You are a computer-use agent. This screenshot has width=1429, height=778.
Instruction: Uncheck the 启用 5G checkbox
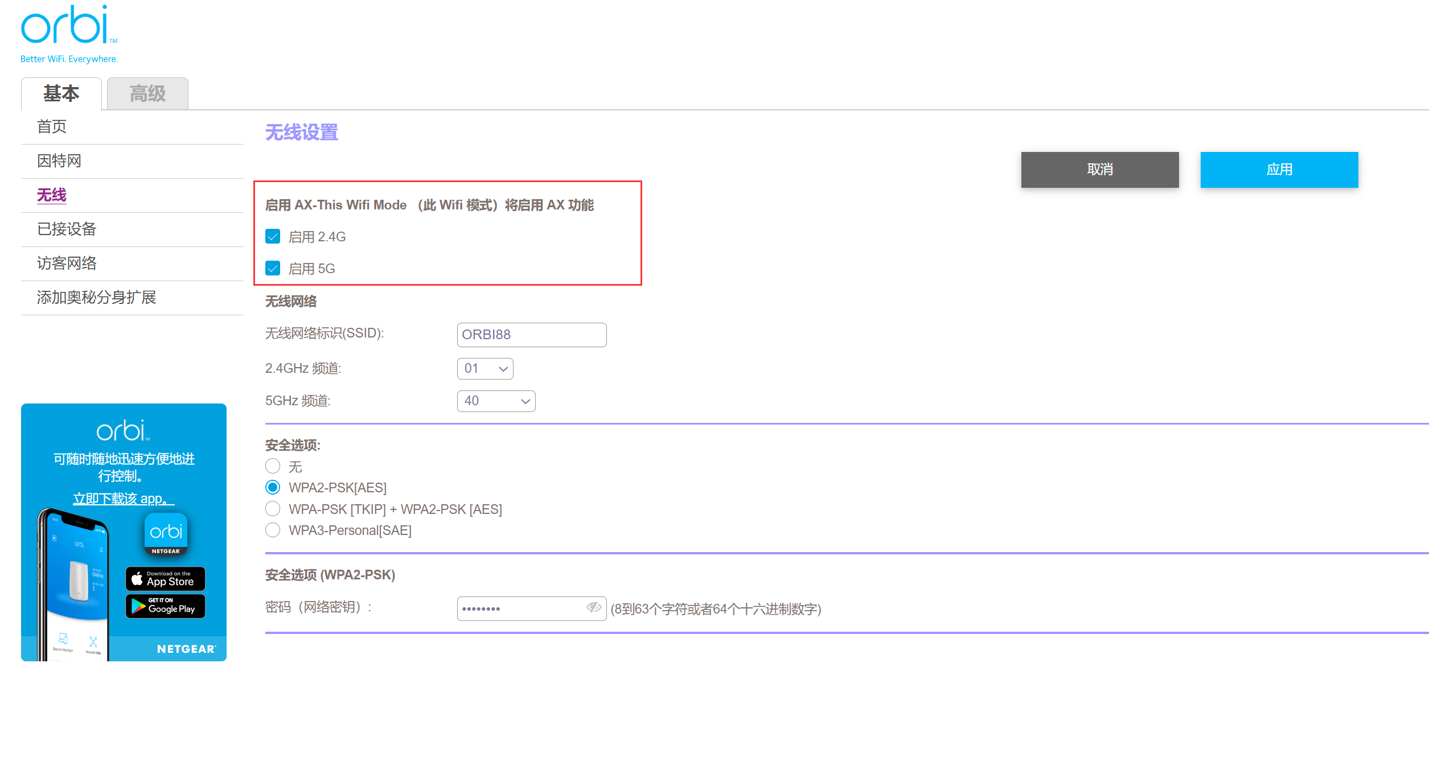273,268
